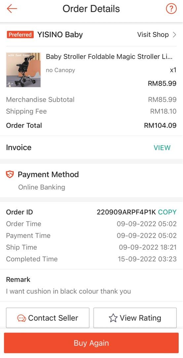The height and width of the screenshot is (358, 183).
Task: Tap the Online Banking payment method text
Action: (42, 187)
